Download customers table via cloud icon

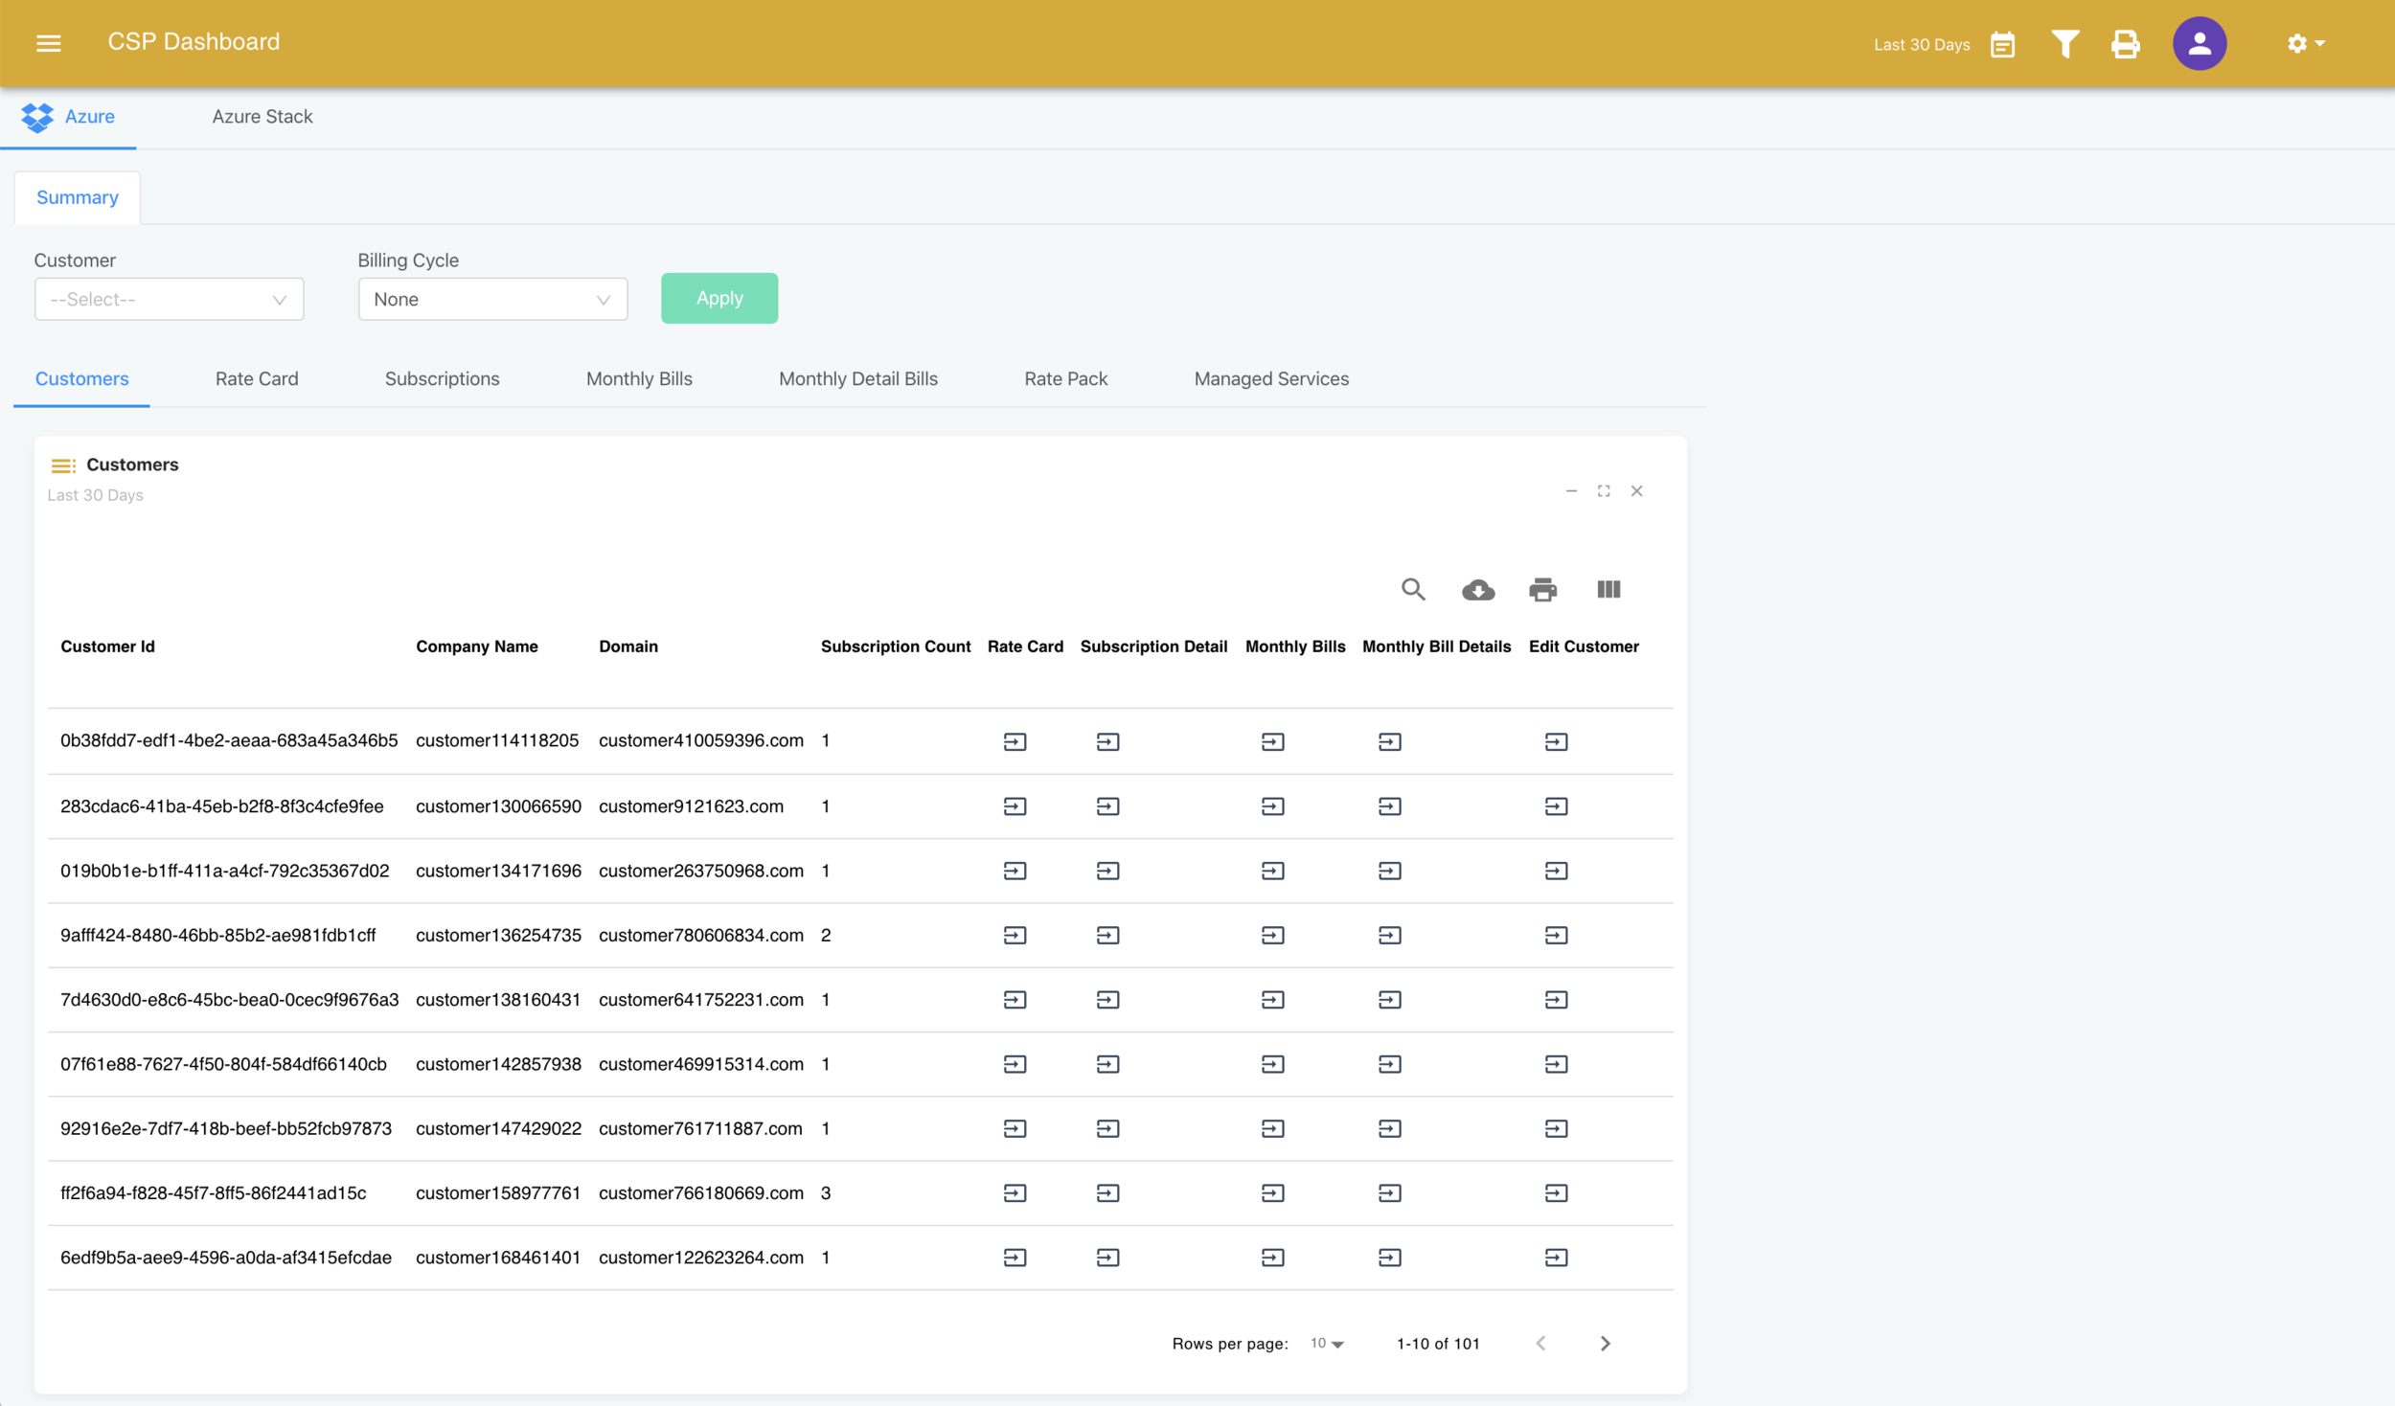click(x=1478, y=590)
